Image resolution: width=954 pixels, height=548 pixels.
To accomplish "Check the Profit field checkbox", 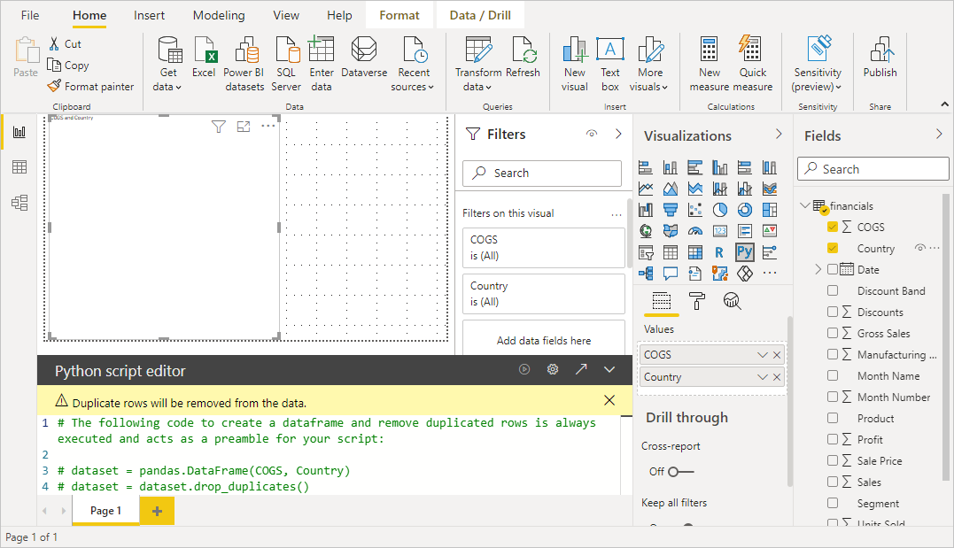I will pos(833,439).
